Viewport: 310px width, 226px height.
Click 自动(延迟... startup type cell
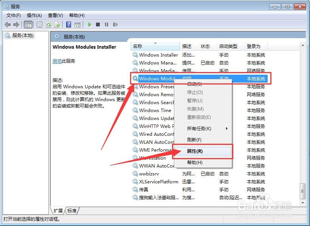(231, 197)
